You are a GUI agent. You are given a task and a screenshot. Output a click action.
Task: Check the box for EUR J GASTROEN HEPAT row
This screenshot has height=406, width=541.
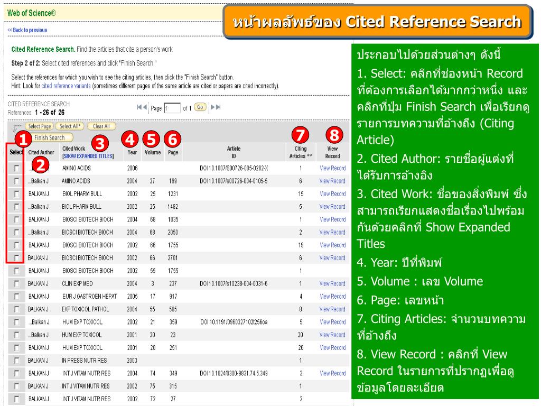[x=16, y=296]
